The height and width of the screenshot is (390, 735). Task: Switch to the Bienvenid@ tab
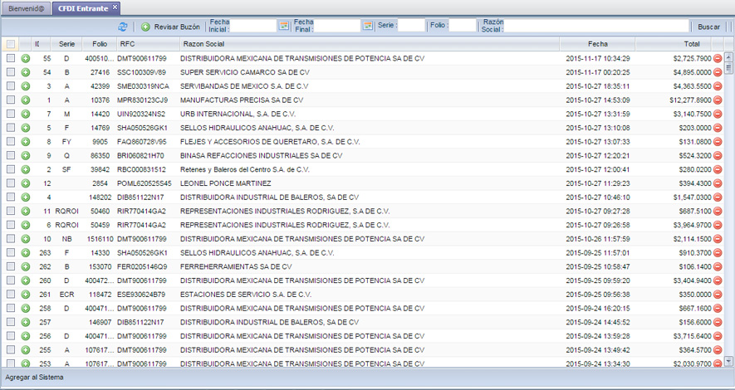(27, 8)
